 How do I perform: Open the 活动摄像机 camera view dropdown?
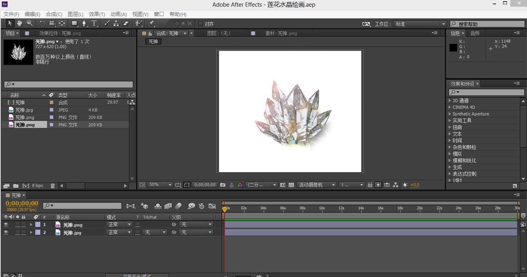point(317,185)
